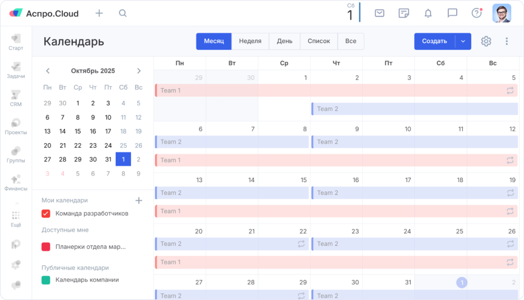The image size is (524, 300).
Task: Open calendar settings gear icon
Action: click(486, 41)
